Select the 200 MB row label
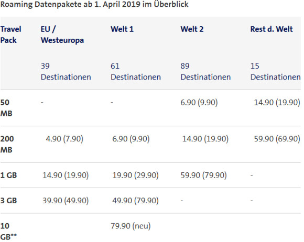 (7, 145)
